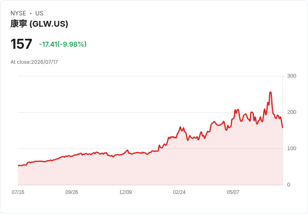Click the 12/09 date on the x-axis
This screenshot has width=308, height=214.
[x=126, y=192]
